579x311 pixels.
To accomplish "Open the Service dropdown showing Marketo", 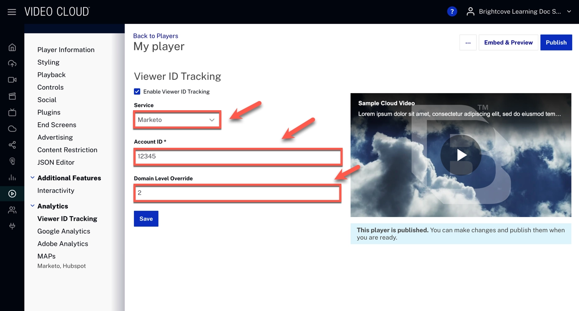I will click(177, 120).
